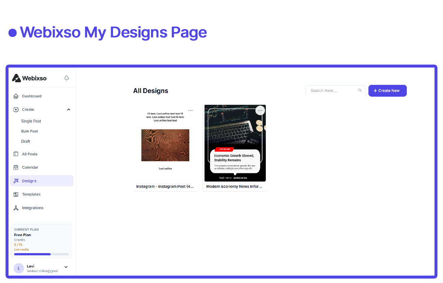Open three-dot menu on Instagram Post design
The width and height of the screenshot is (443, 283).
[x=190, y=110]
